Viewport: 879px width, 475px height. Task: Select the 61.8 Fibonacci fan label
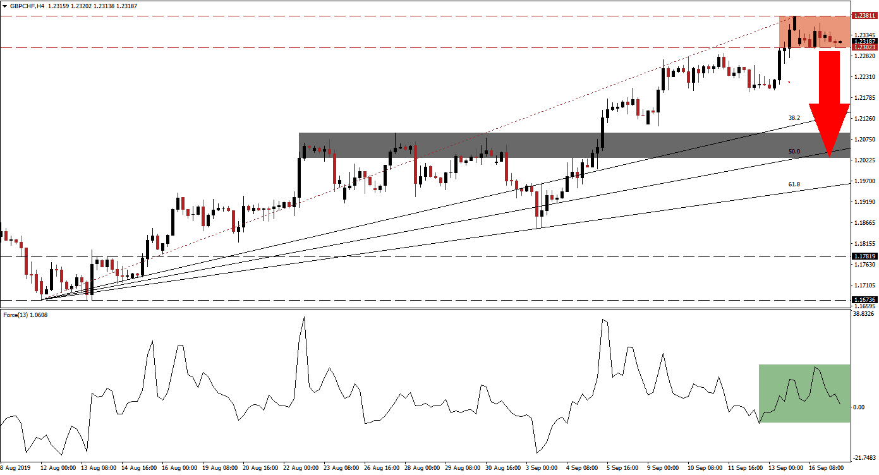(794, 184)
